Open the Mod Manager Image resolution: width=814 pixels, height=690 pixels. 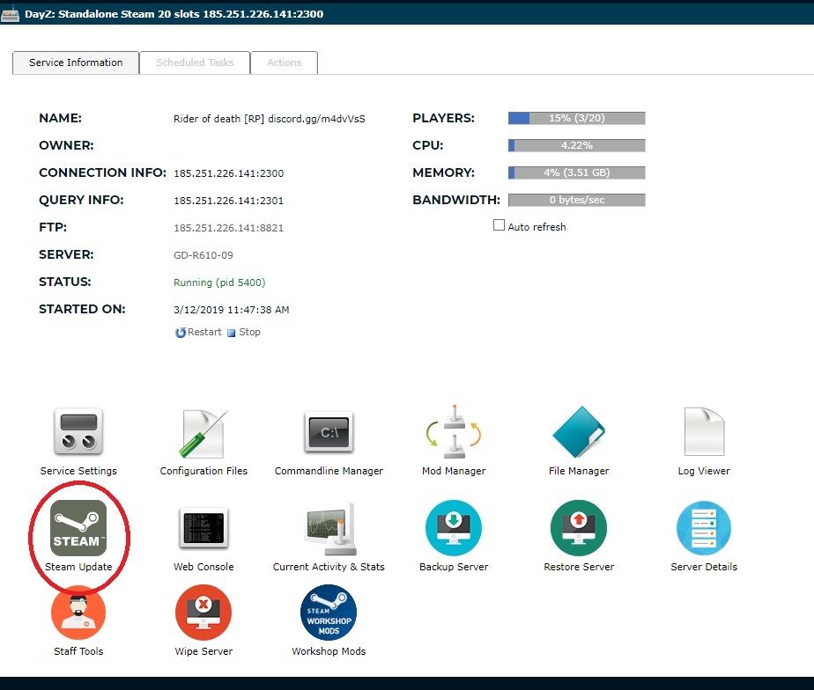[x=454, y=432]
